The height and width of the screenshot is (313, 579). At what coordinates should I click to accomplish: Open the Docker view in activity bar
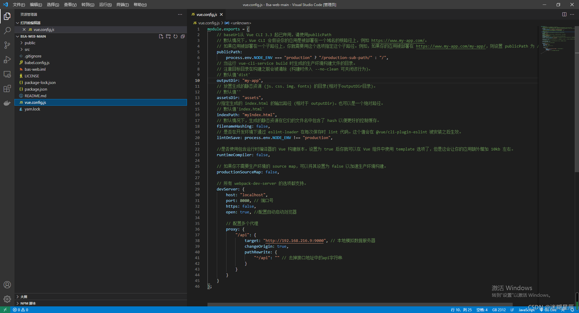pos(7,103)
